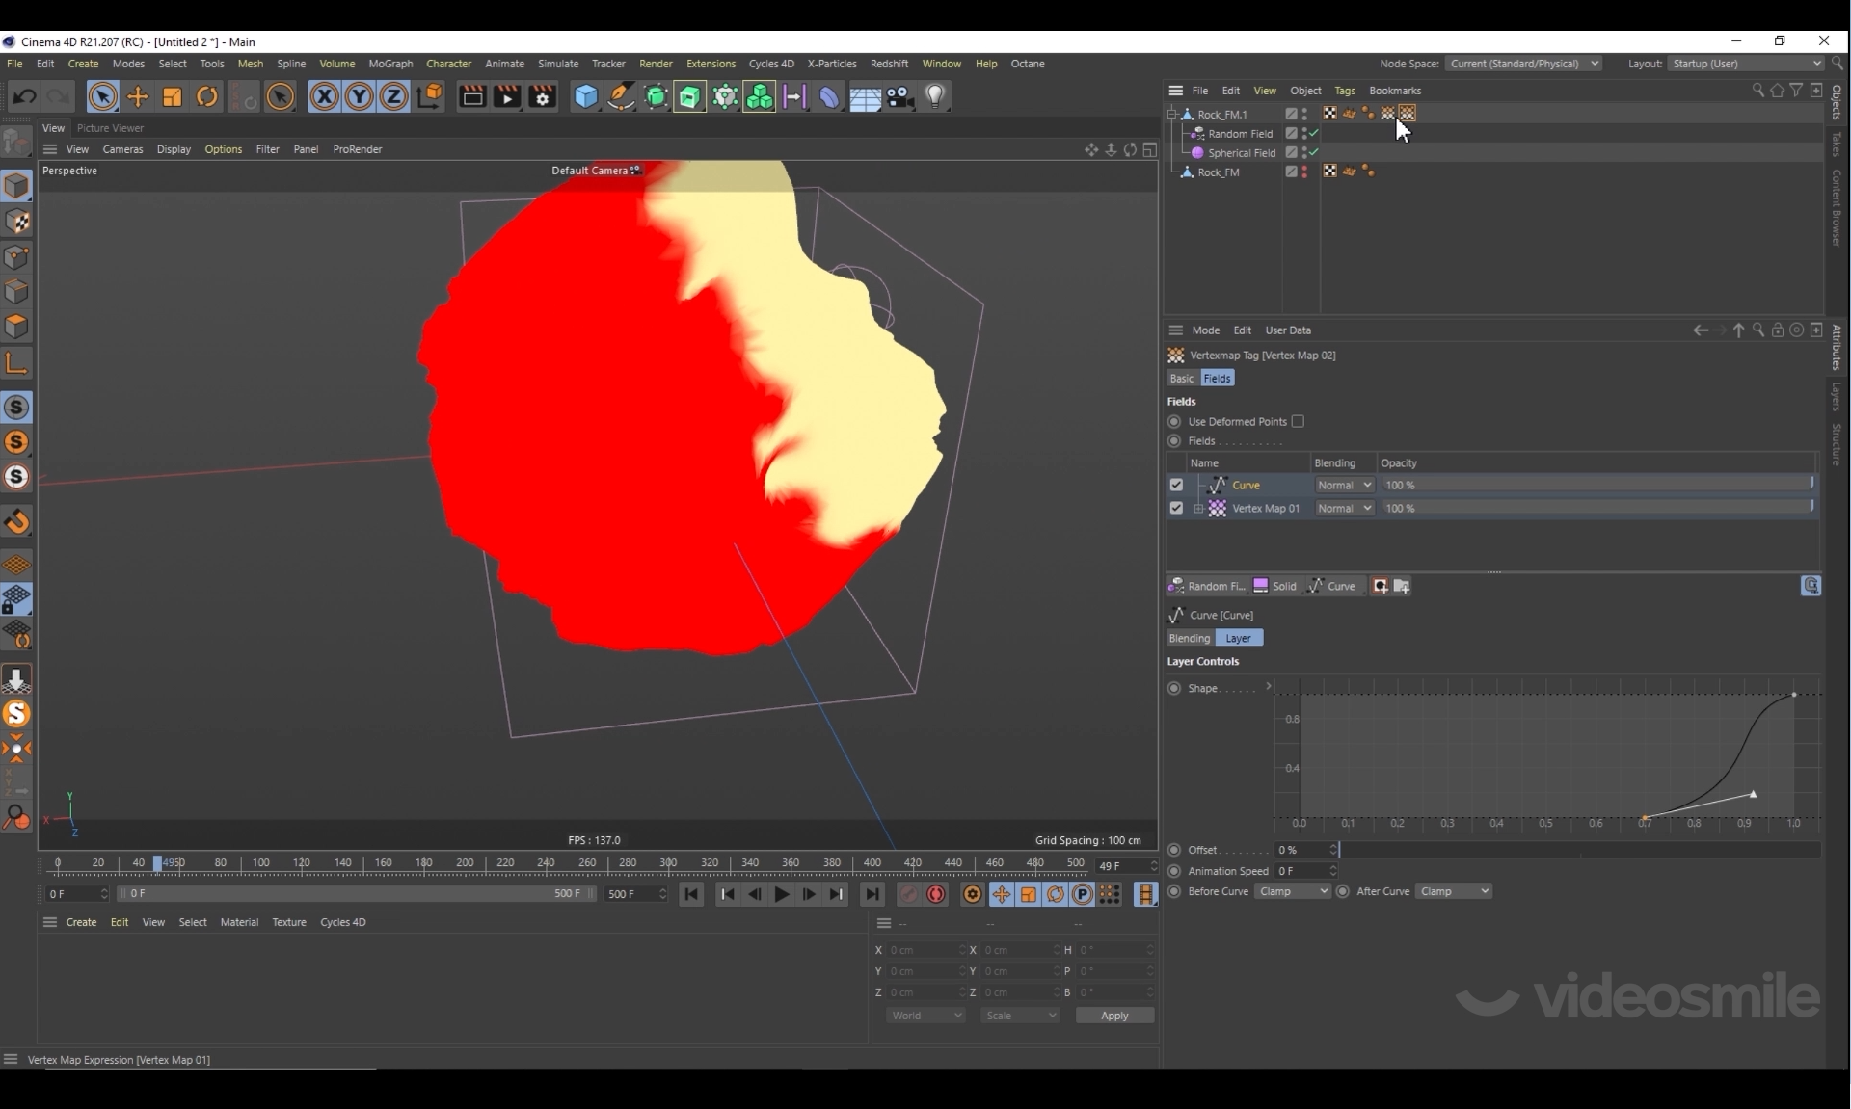Viewport: 1851px width, 1109px height.
Task: Click the Apply button in the coordinates panel
Action: [x=1114, y=1016]
